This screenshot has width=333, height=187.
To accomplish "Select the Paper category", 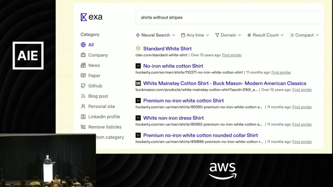I will pos(90,76).
